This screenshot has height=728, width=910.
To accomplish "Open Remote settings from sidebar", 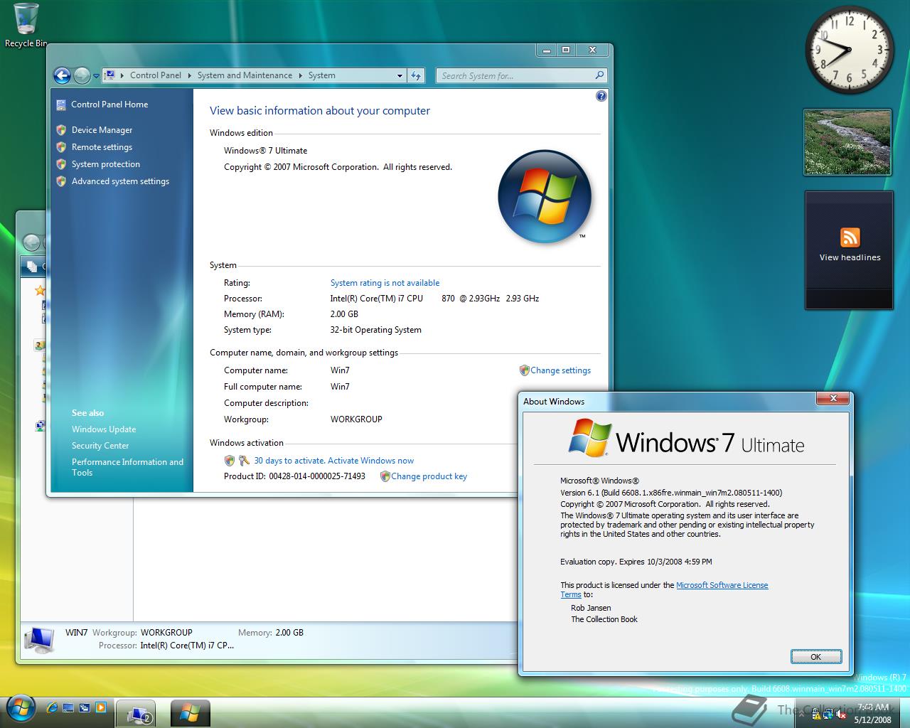I will click(x=102, y=147).
